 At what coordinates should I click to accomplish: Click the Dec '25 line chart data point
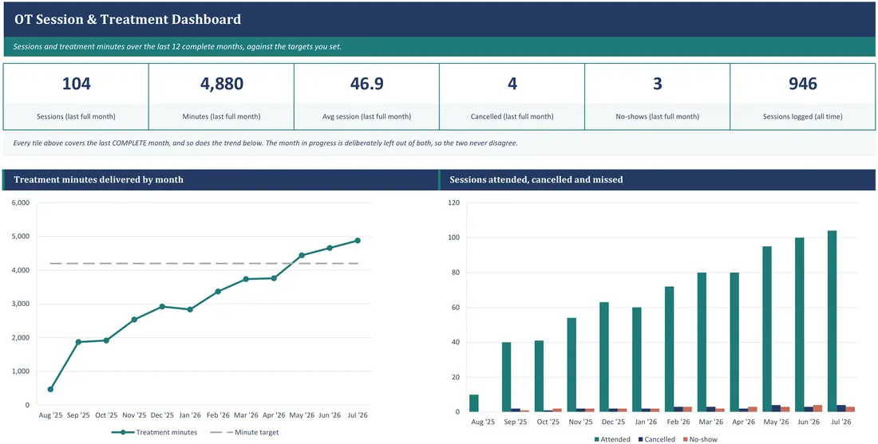162,306
